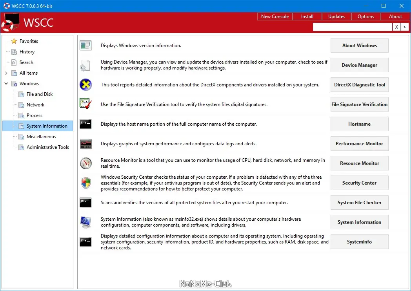Expand the All Items tree node
This screenshot has height=291, width=411.
pos(6,73)
